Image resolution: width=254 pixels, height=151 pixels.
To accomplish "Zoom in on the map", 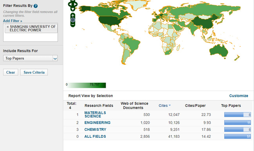I will (73, 15).
